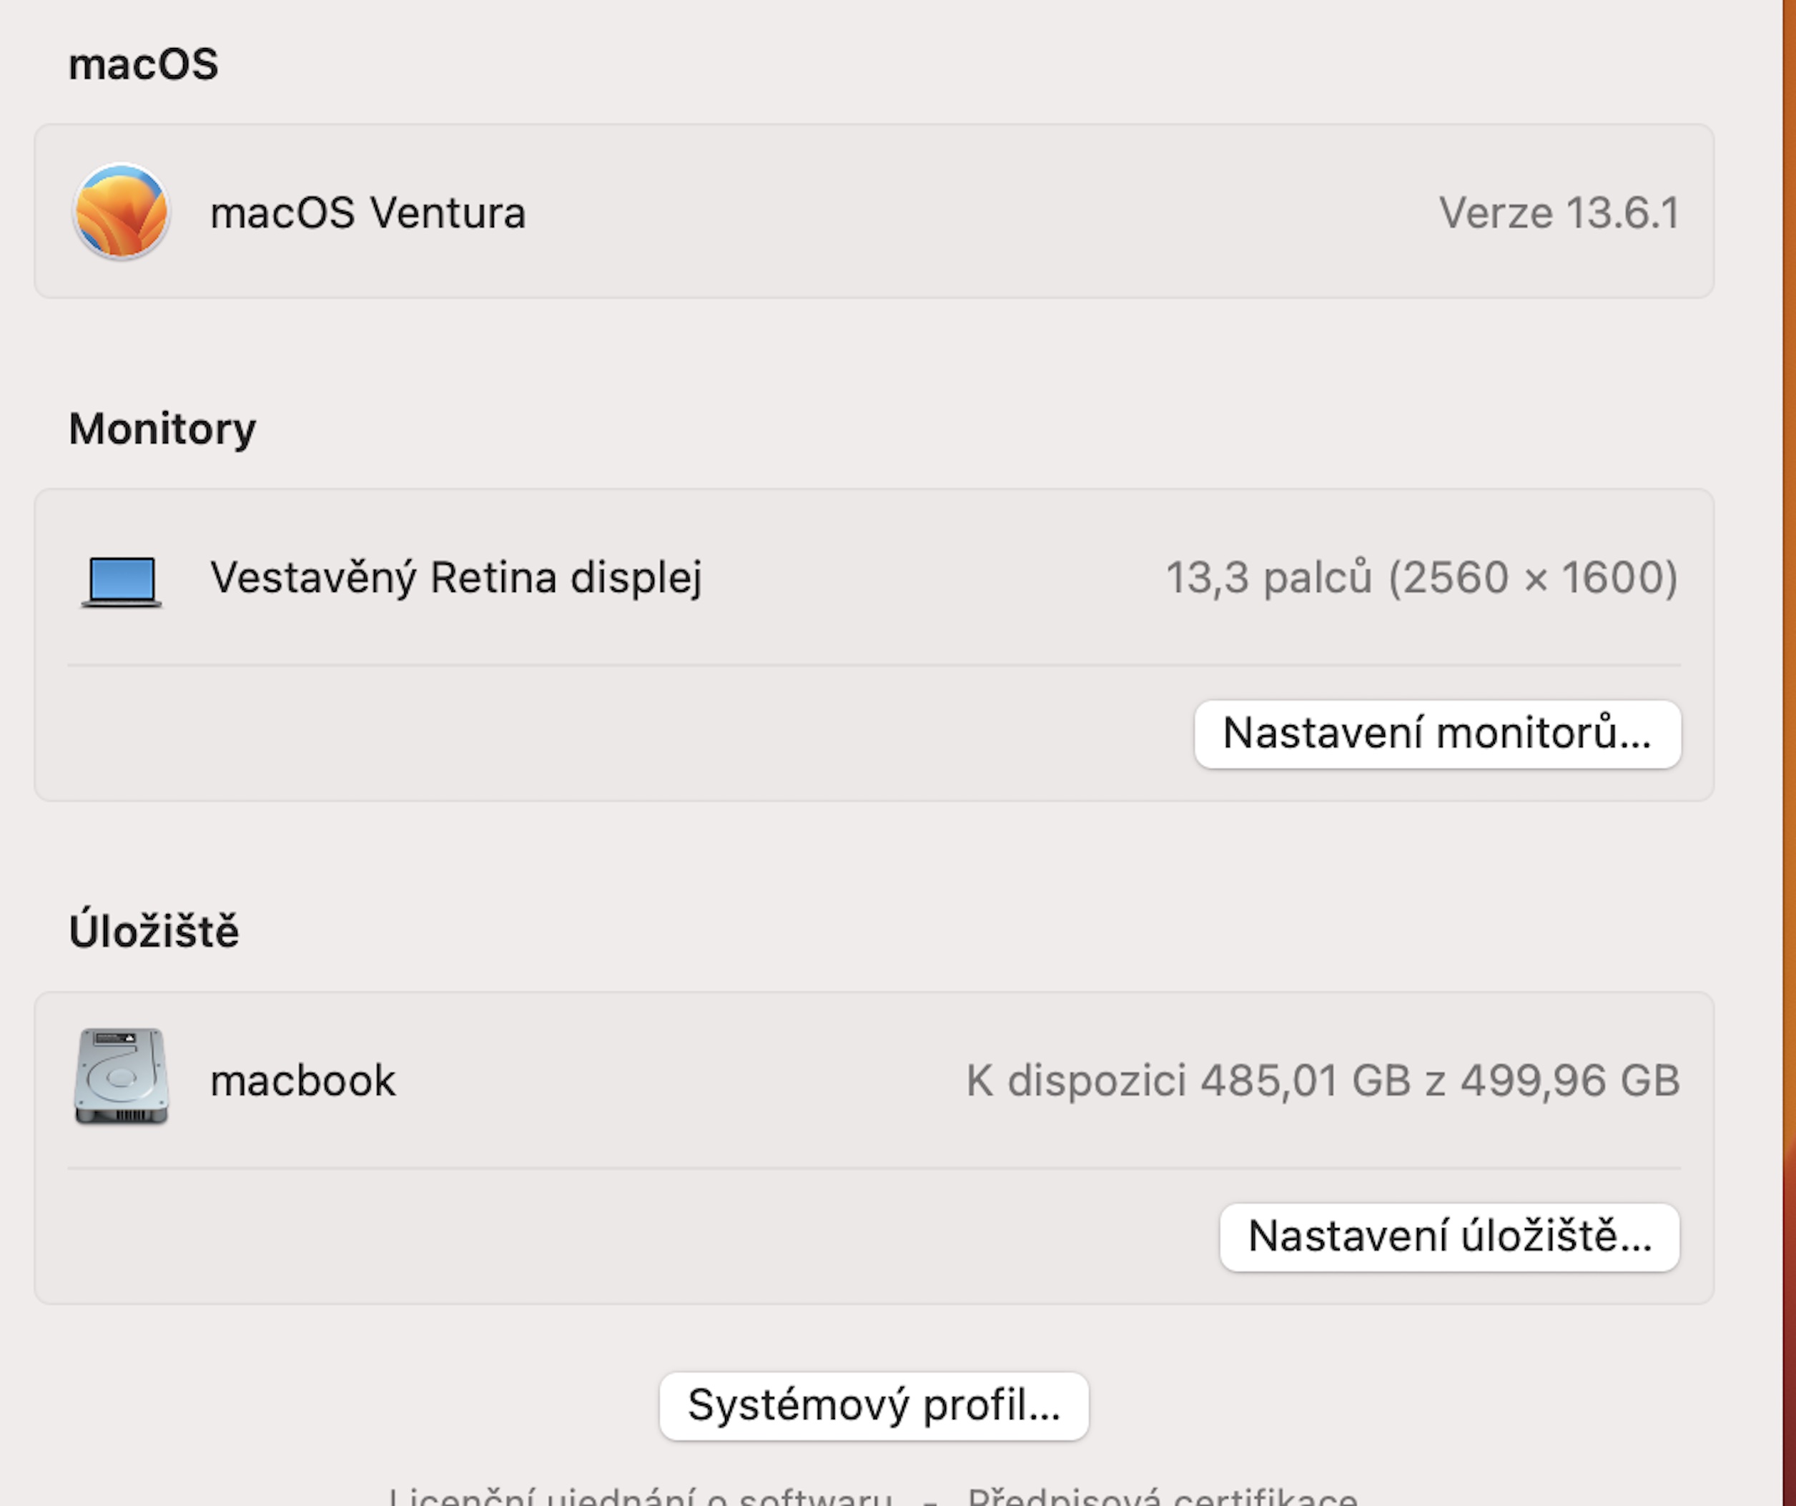
Task: Select the Vestavěný Retina displej label
Action: (456, 577)
